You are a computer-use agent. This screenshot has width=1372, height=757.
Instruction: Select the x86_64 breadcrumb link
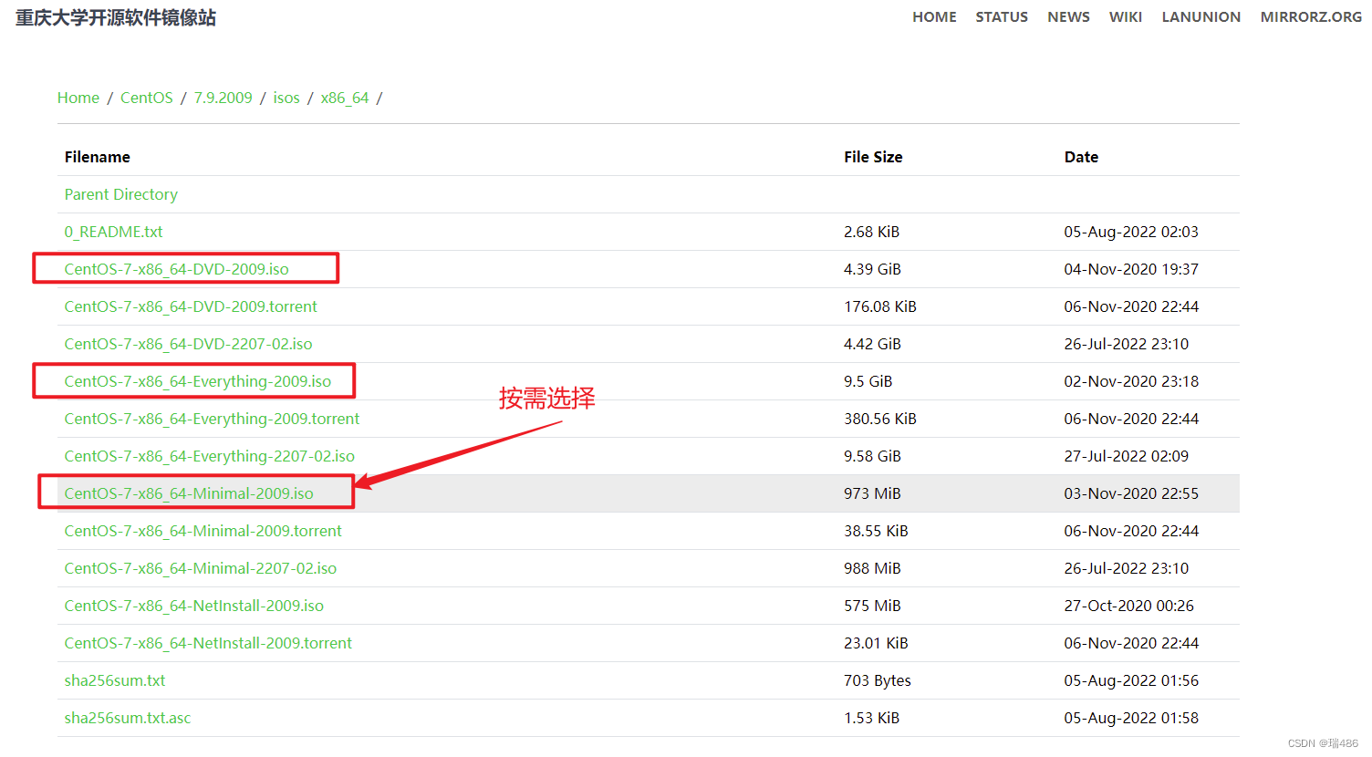click(x=345, y=98)
